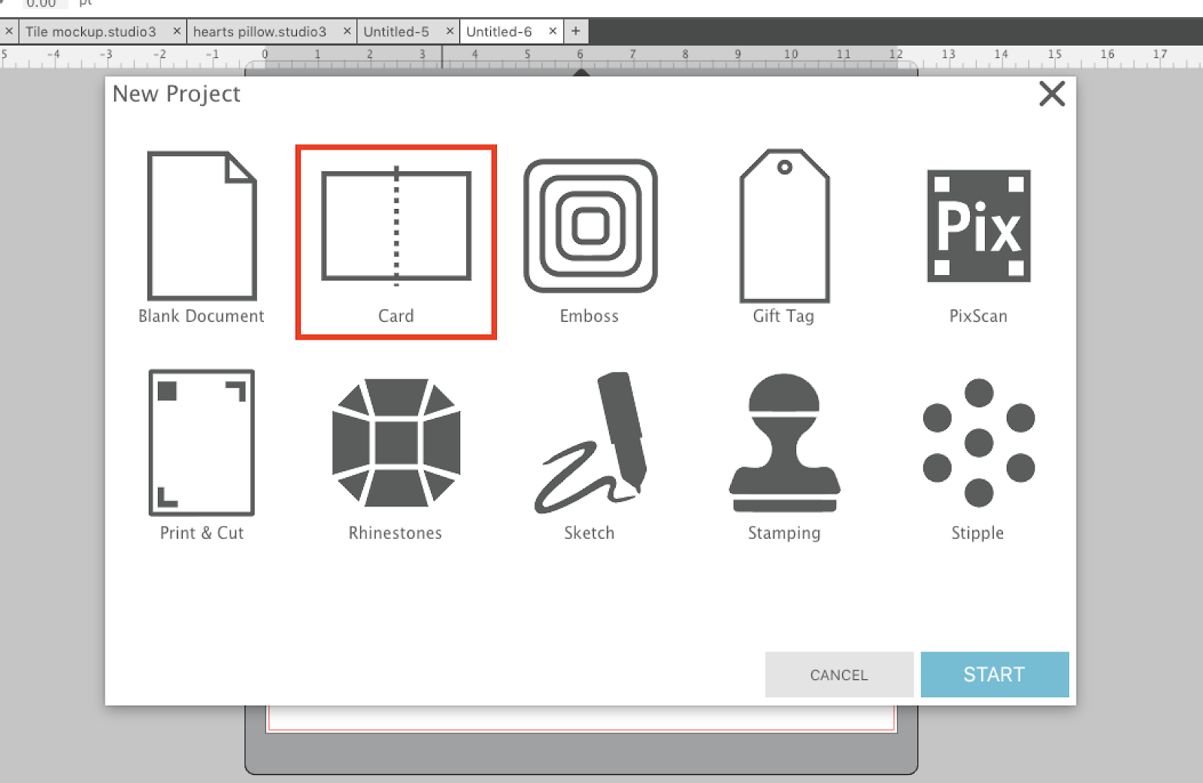
Task: Close the Untitled-6 tab
Action: point(553,32)
